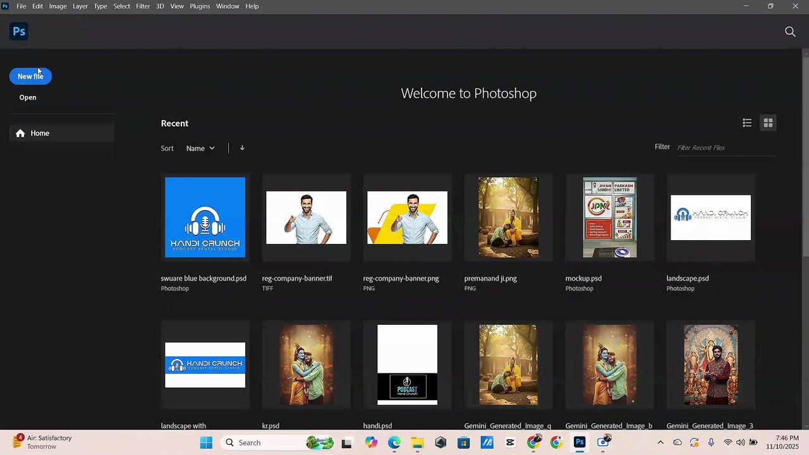
Task: Open the Plugins menu
Action: 200,6
